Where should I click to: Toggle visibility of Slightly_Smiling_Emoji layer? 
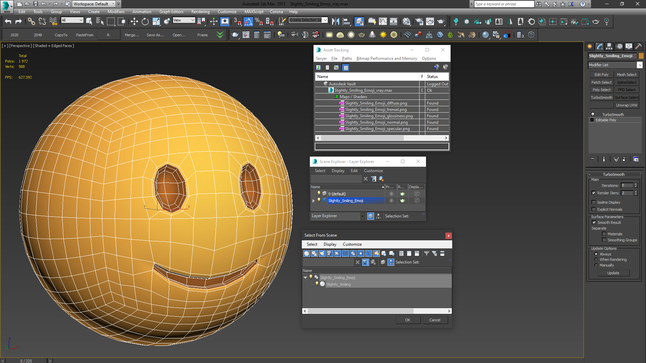[319, 200]
